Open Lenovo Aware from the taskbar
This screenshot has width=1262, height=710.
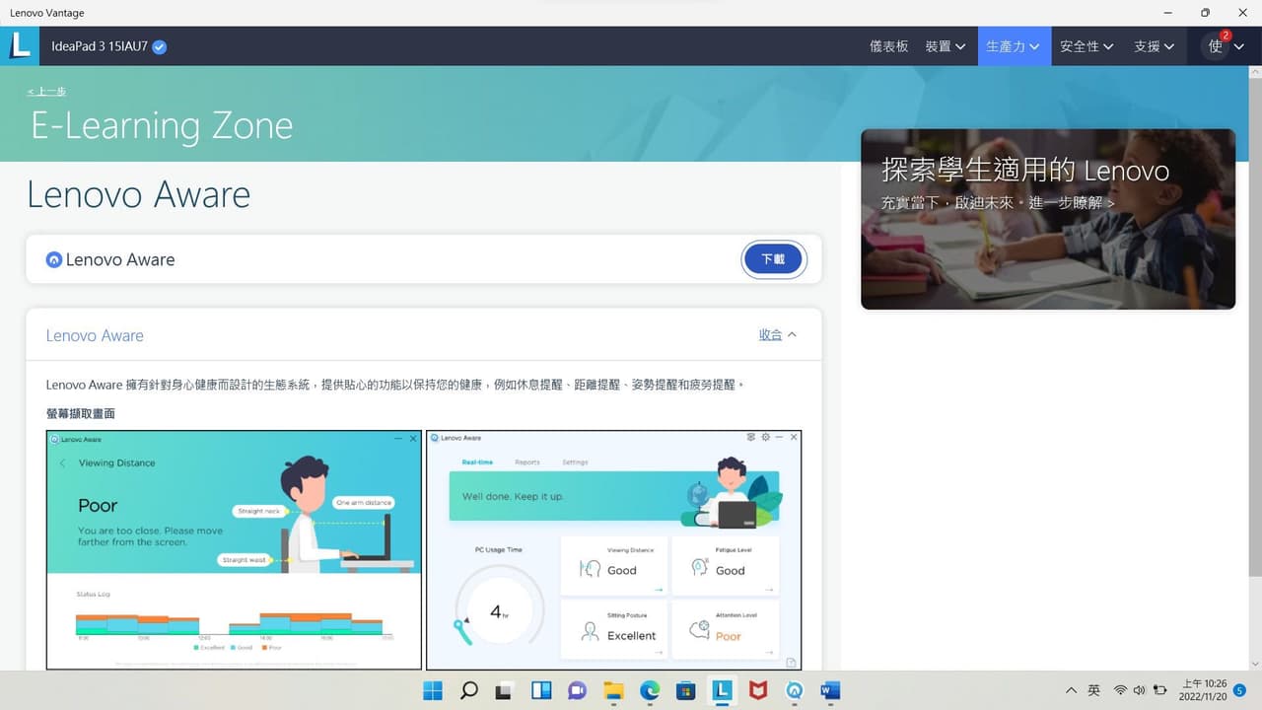(x=795, y=690)
